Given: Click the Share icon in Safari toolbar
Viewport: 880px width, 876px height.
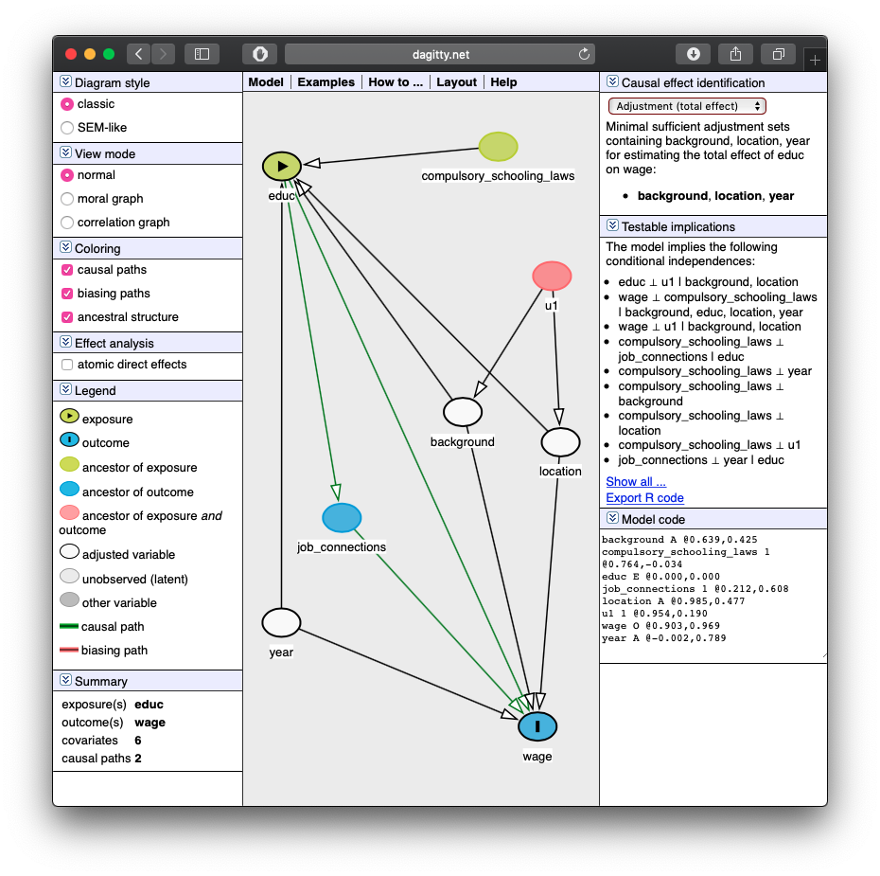Looking at the screenshot, I should click(735, 54).
